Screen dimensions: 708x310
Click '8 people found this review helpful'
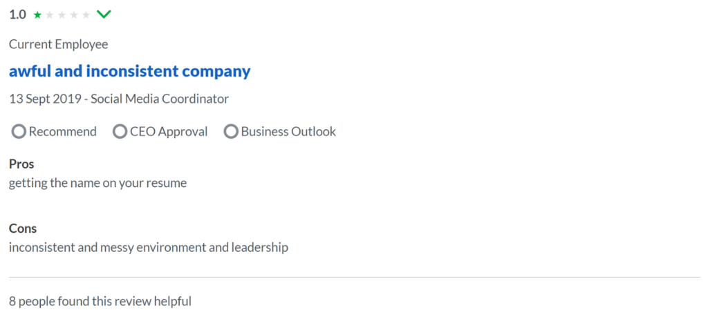[100, 301]
